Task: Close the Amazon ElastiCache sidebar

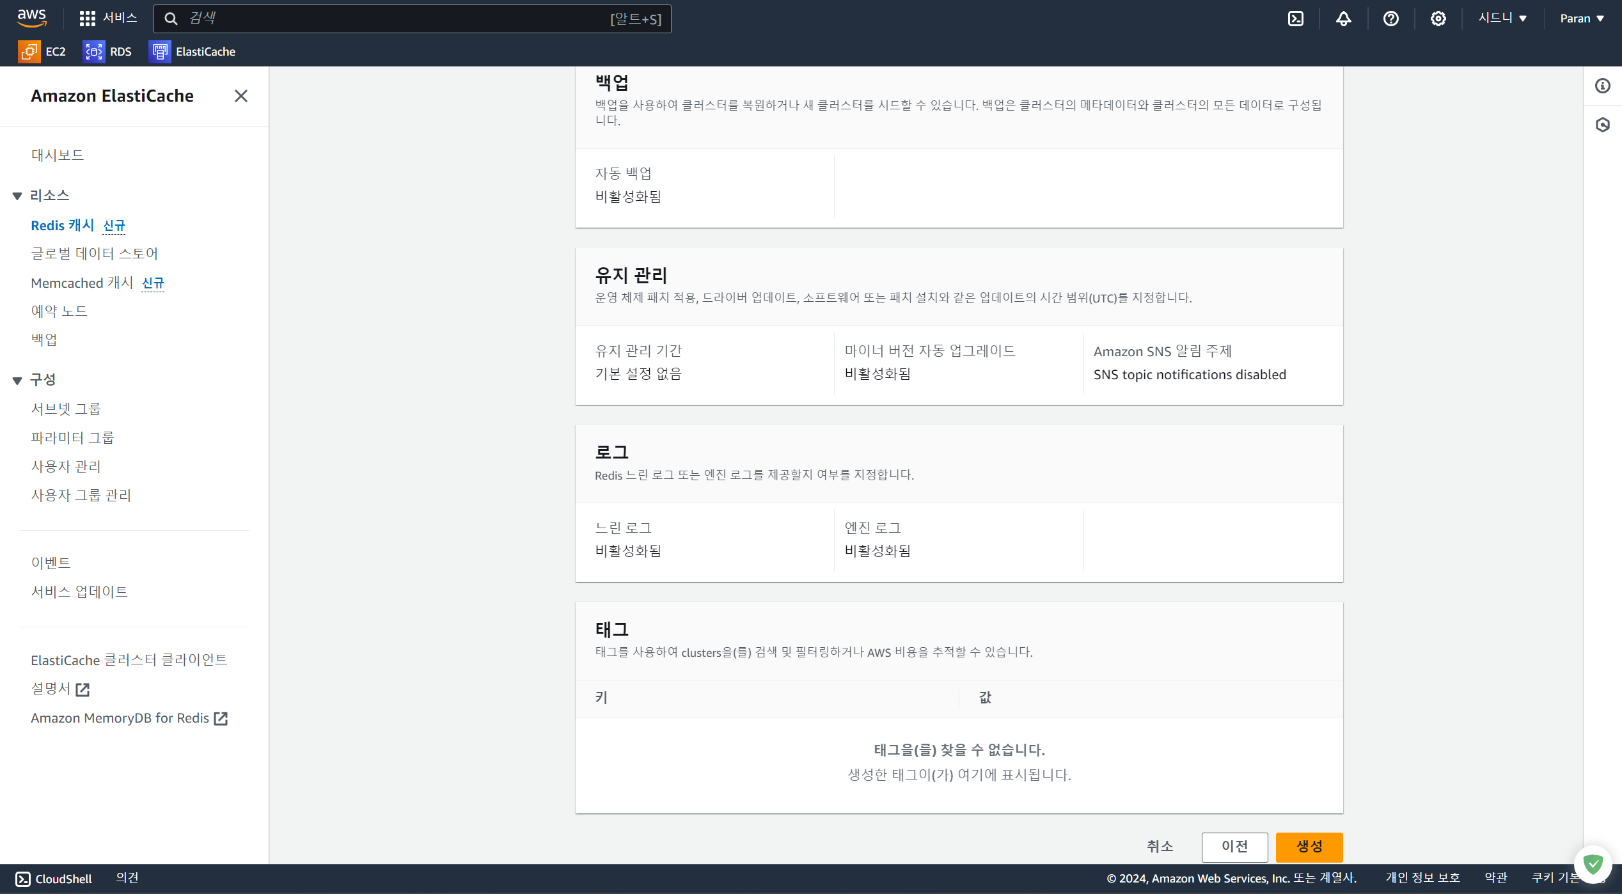Action: click(x=241, y=96)
